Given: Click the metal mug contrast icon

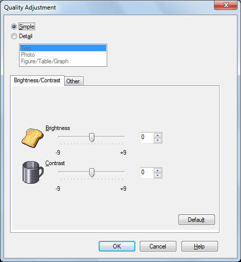Looking at the screenshot, I should 33,172.
